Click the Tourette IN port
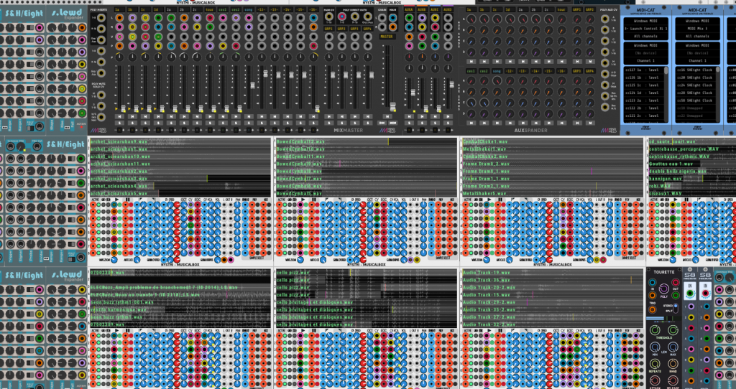 [x=653, y=283]
